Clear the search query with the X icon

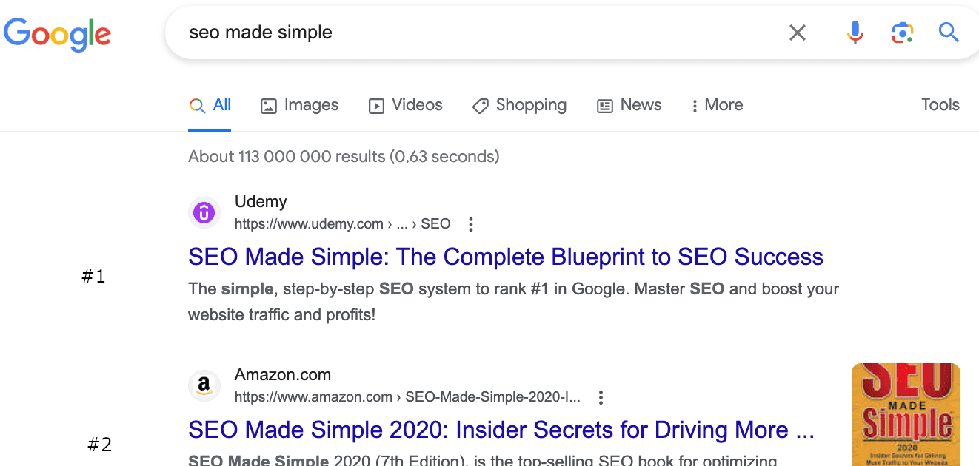pyautogui.click(x=798, y=33)
